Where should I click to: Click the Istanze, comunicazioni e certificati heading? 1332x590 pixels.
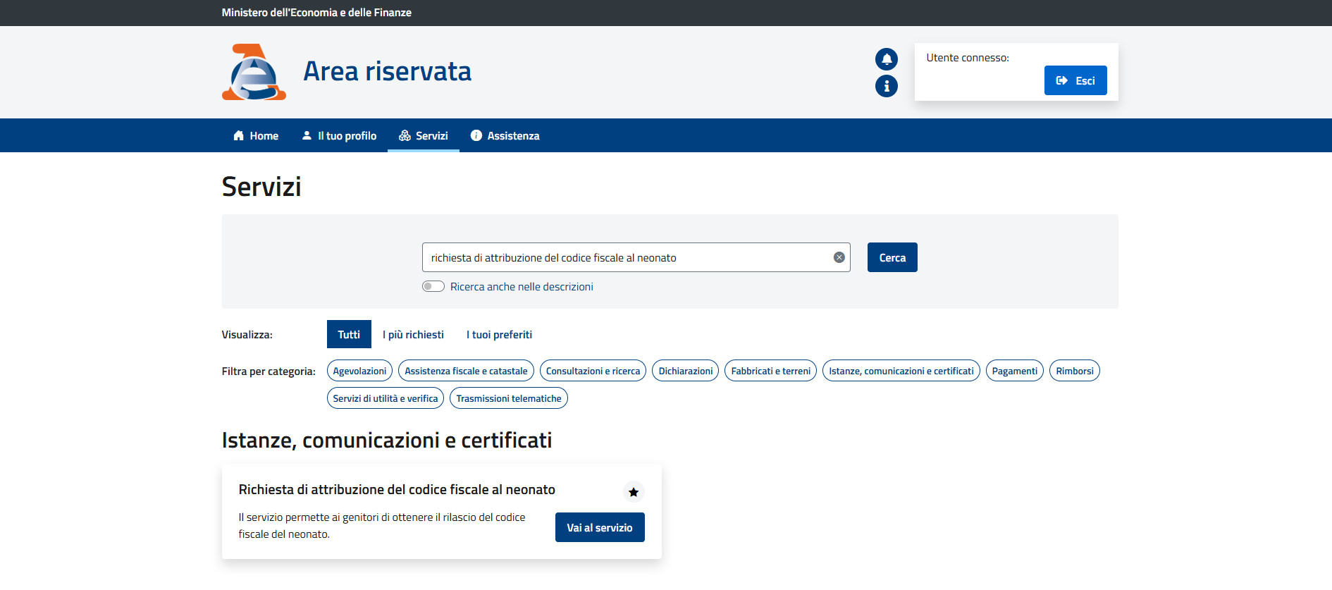[x=387, y=440]
